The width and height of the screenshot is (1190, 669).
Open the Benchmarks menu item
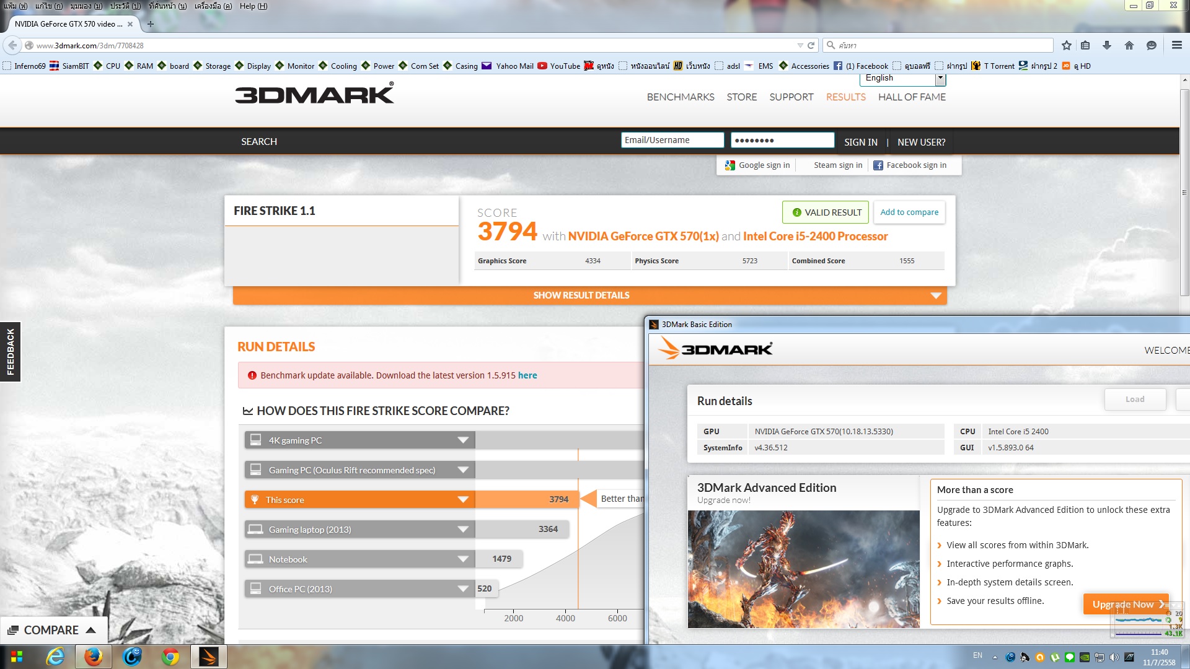click(681, 97)
